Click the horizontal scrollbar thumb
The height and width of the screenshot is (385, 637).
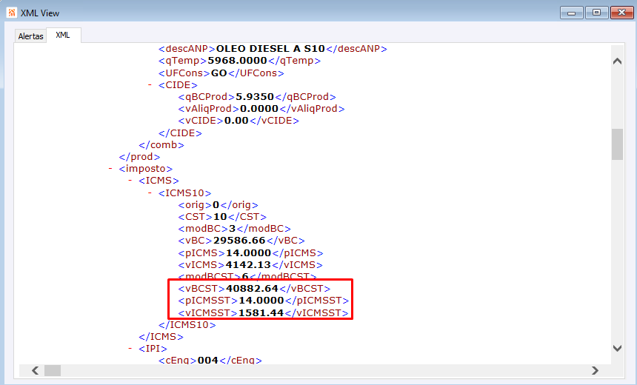(x=53, y=370)
